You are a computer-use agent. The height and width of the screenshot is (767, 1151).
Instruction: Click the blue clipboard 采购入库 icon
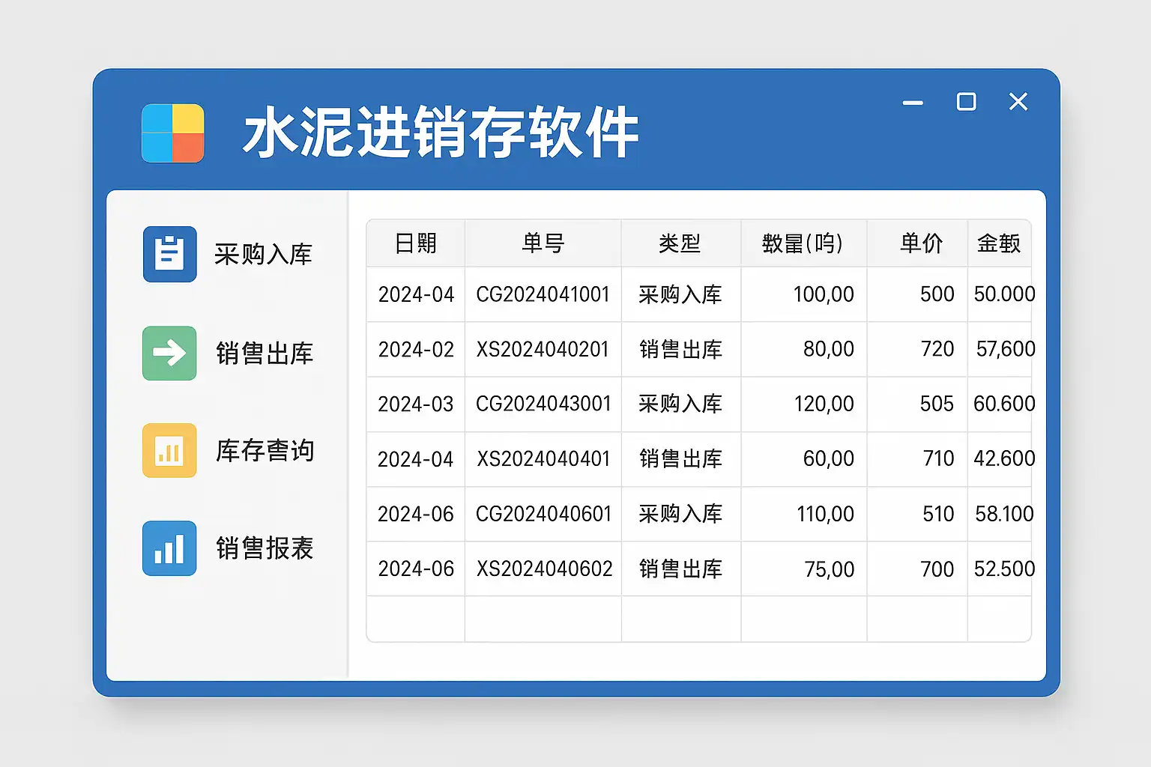(x=169, y=254)
